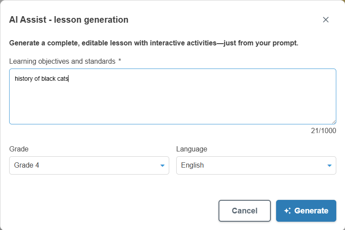
Task: Click the selected "English" value text
Action: tap(192, 165)
